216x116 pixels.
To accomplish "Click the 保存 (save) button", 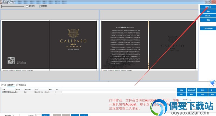I will (208, 11).
